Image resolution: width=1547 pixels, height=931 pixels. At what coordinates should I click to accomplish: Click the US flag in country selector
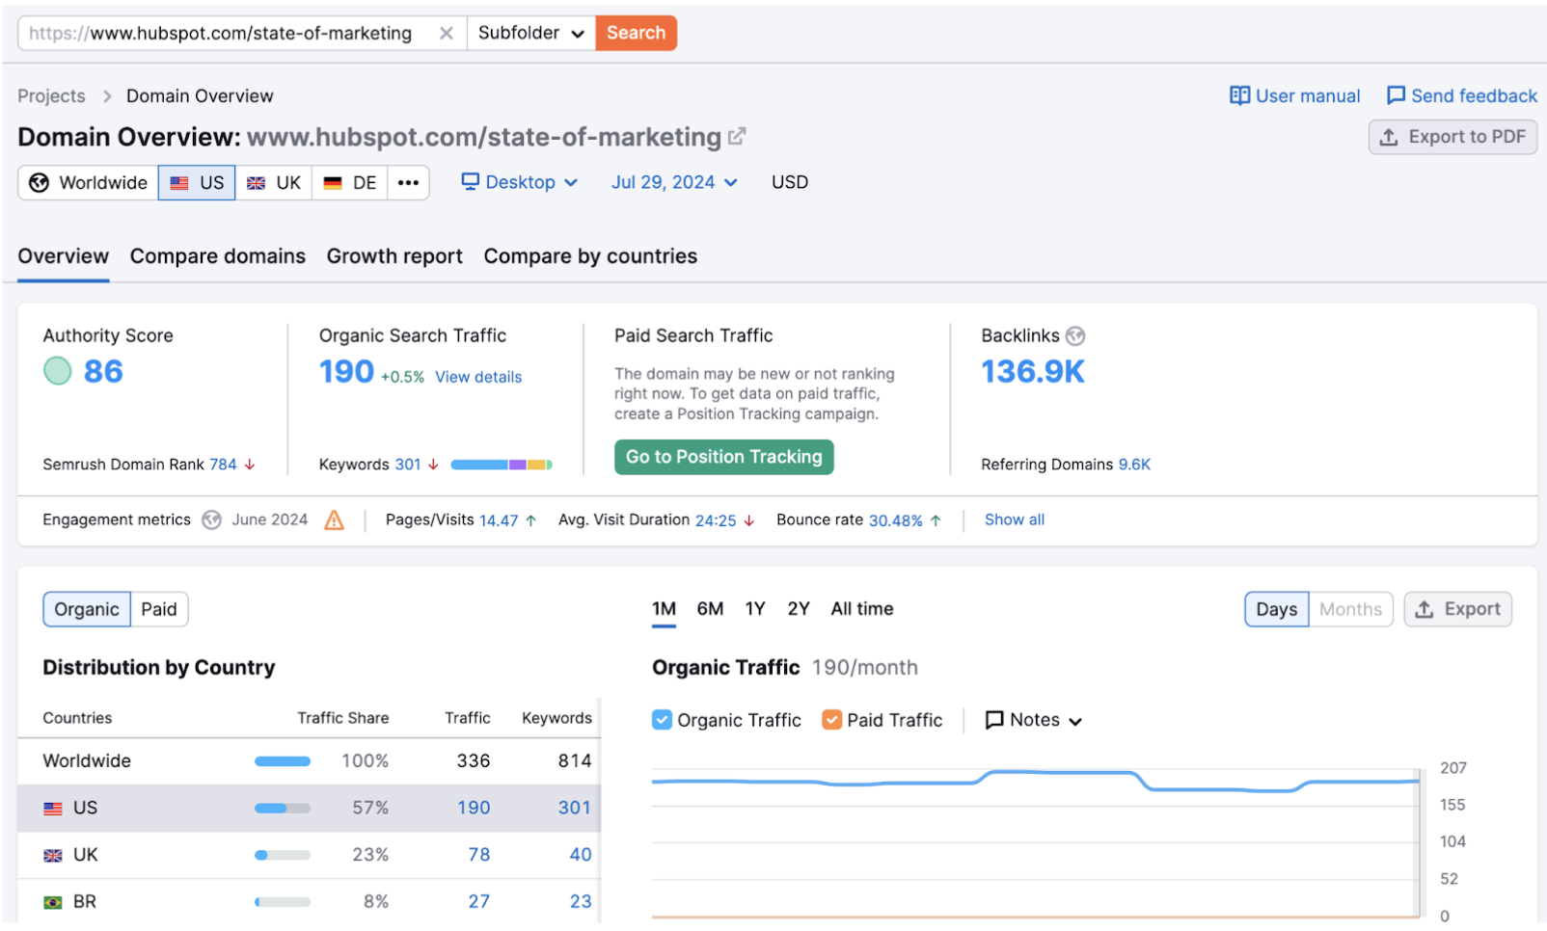point(179,183)
